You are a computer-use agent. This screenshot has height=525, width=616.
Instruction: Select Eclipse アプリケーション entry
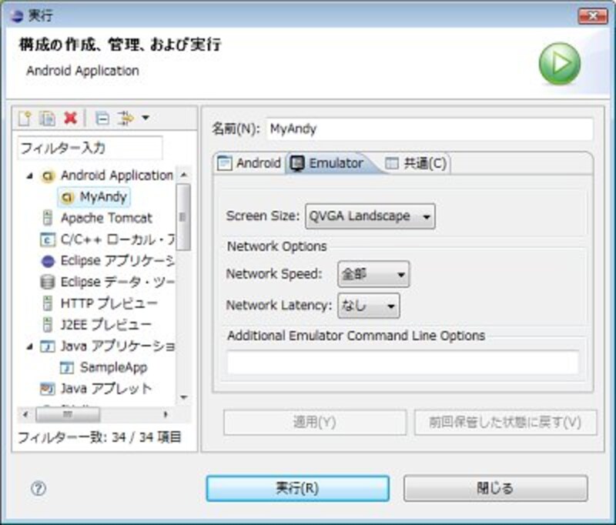pyautogui.click(x=118, y=261)
